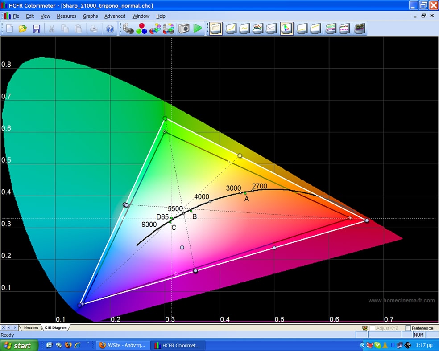Show the RGB levels graph monitor icon
Viewport: 439px width, 351px height.
(258, 29)
